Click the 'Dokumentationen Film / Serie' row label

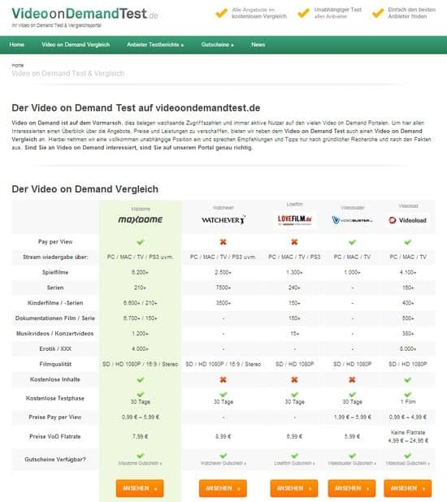55,318
